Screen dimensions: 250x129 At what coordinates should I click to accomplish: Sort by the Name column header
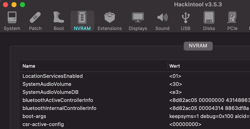tap(29, 66)
